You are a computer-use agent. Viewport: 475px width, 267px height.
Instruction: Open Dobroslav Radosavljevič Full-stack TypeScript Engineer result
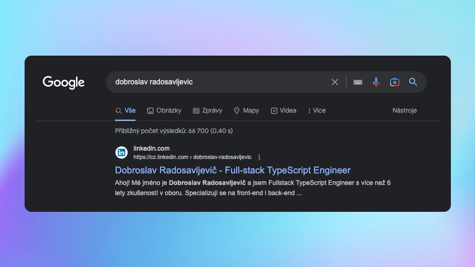[x=233, y=170]
